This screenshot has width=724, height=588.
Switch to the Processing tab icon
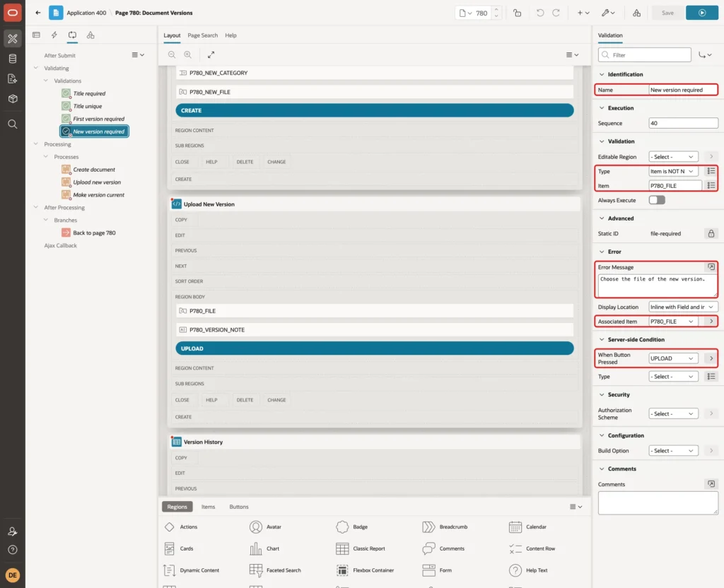pos(73,35)
